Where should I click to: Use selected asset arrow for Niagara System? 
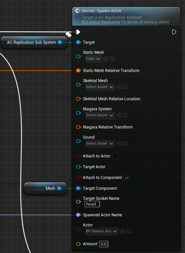pyautogui.click(x=119, y=115)
